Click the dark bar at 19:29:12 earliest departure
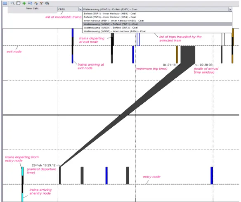241x202 pixels. coord(60,176)
